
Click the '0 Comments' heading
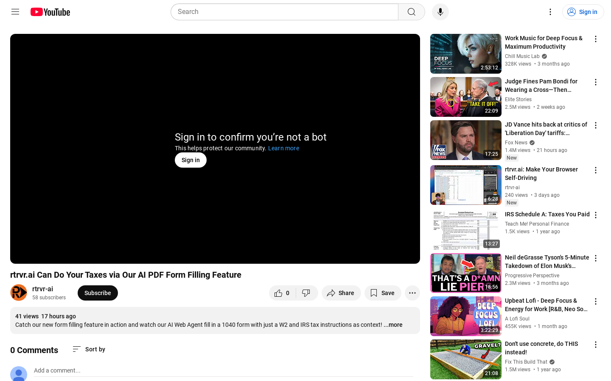tap(34, 350)
